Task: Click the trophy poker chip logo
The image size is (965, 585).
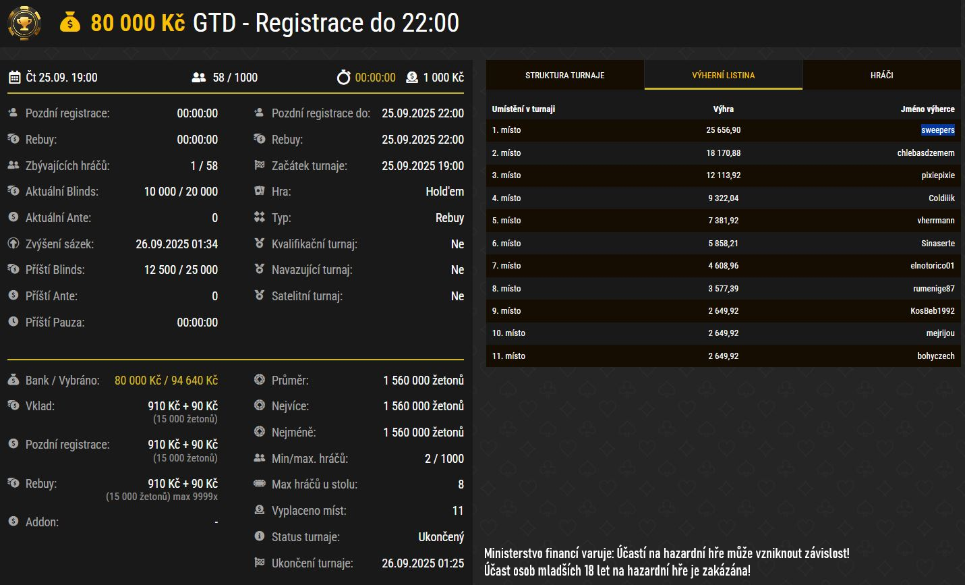Action: (x=24, y=23)
